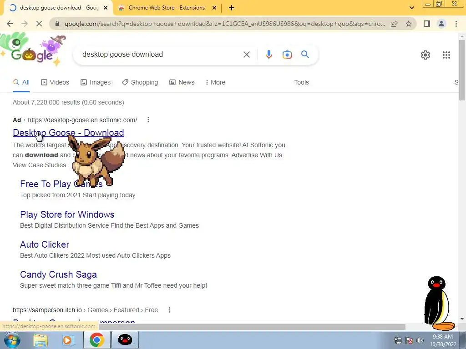The image size is (466, 349).
Task: Click the scrollbar down arrow
Action: point(462,319)
